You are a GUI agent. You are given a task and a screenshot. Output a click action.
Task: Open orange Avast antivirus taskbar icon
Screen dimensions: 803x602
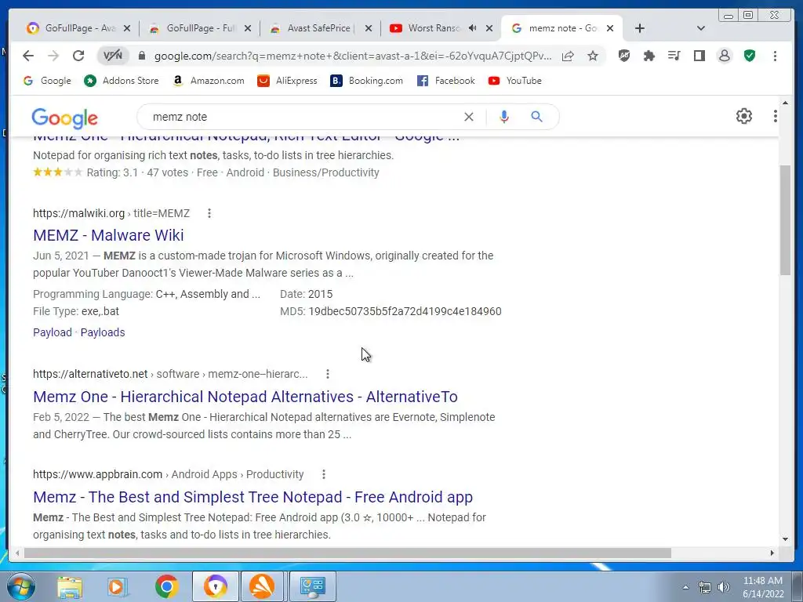(x=262, y=586)
